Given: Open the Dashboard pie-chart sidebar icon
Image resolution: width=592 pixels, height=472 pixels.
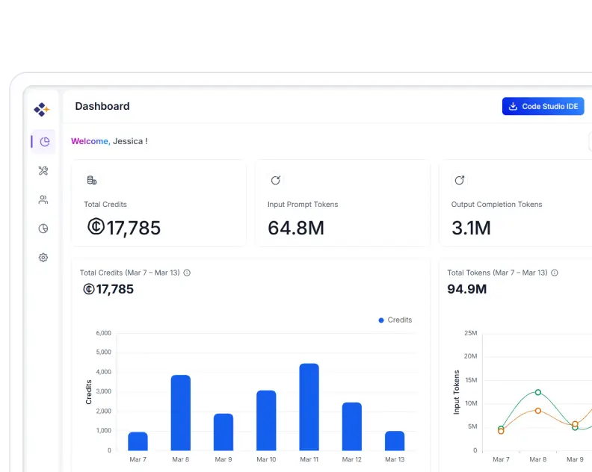Looking at the screenshot, I should 45,142.
